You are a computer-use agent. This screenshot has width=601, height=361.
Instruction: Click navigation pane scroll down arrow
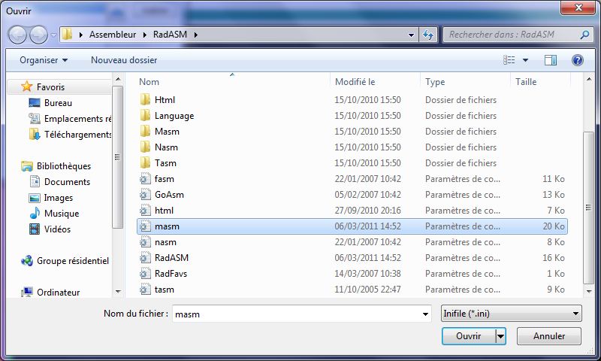[x=118, y=292]
